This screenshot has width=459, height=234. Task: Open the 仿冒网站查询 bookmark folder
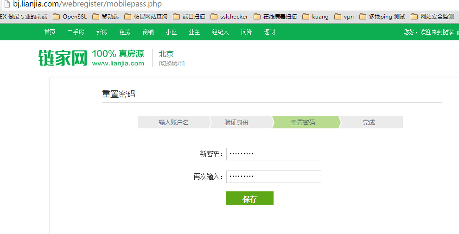click(146, 17)
